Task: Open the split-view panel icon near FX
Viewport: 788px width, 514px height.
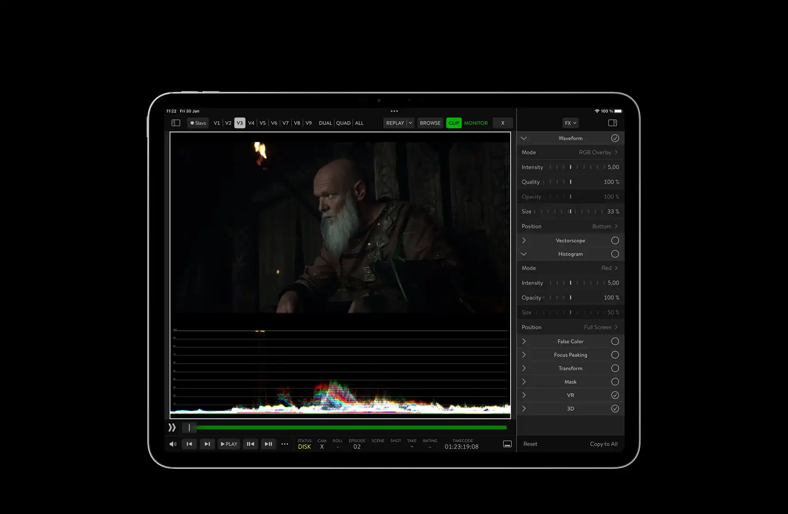Action: click(x=612, y=123)
